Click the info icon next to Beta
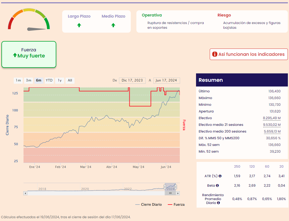289x221 pixels. tap(217, 186)
